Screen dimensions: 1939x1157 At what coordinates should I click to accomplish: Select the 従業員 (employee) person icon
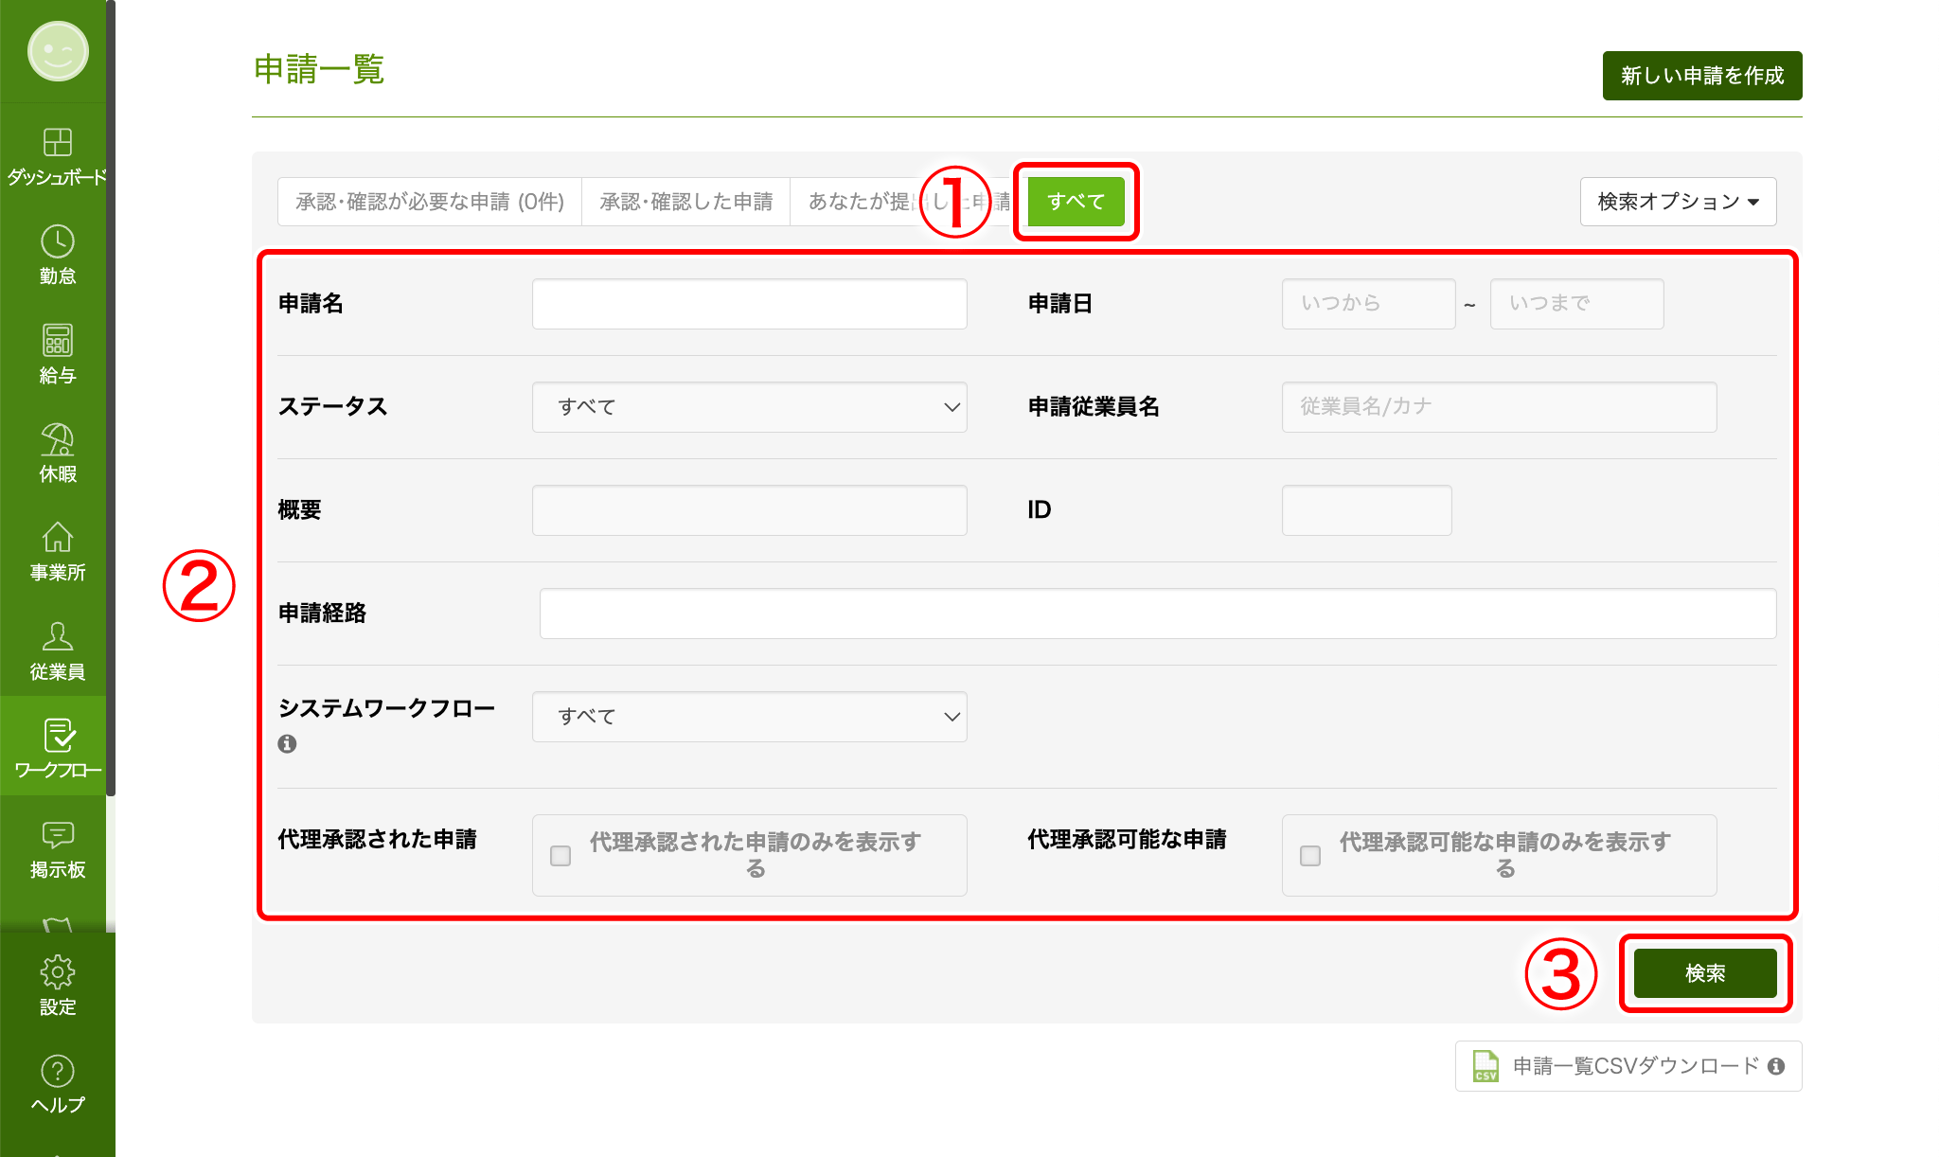coord(58,650)
